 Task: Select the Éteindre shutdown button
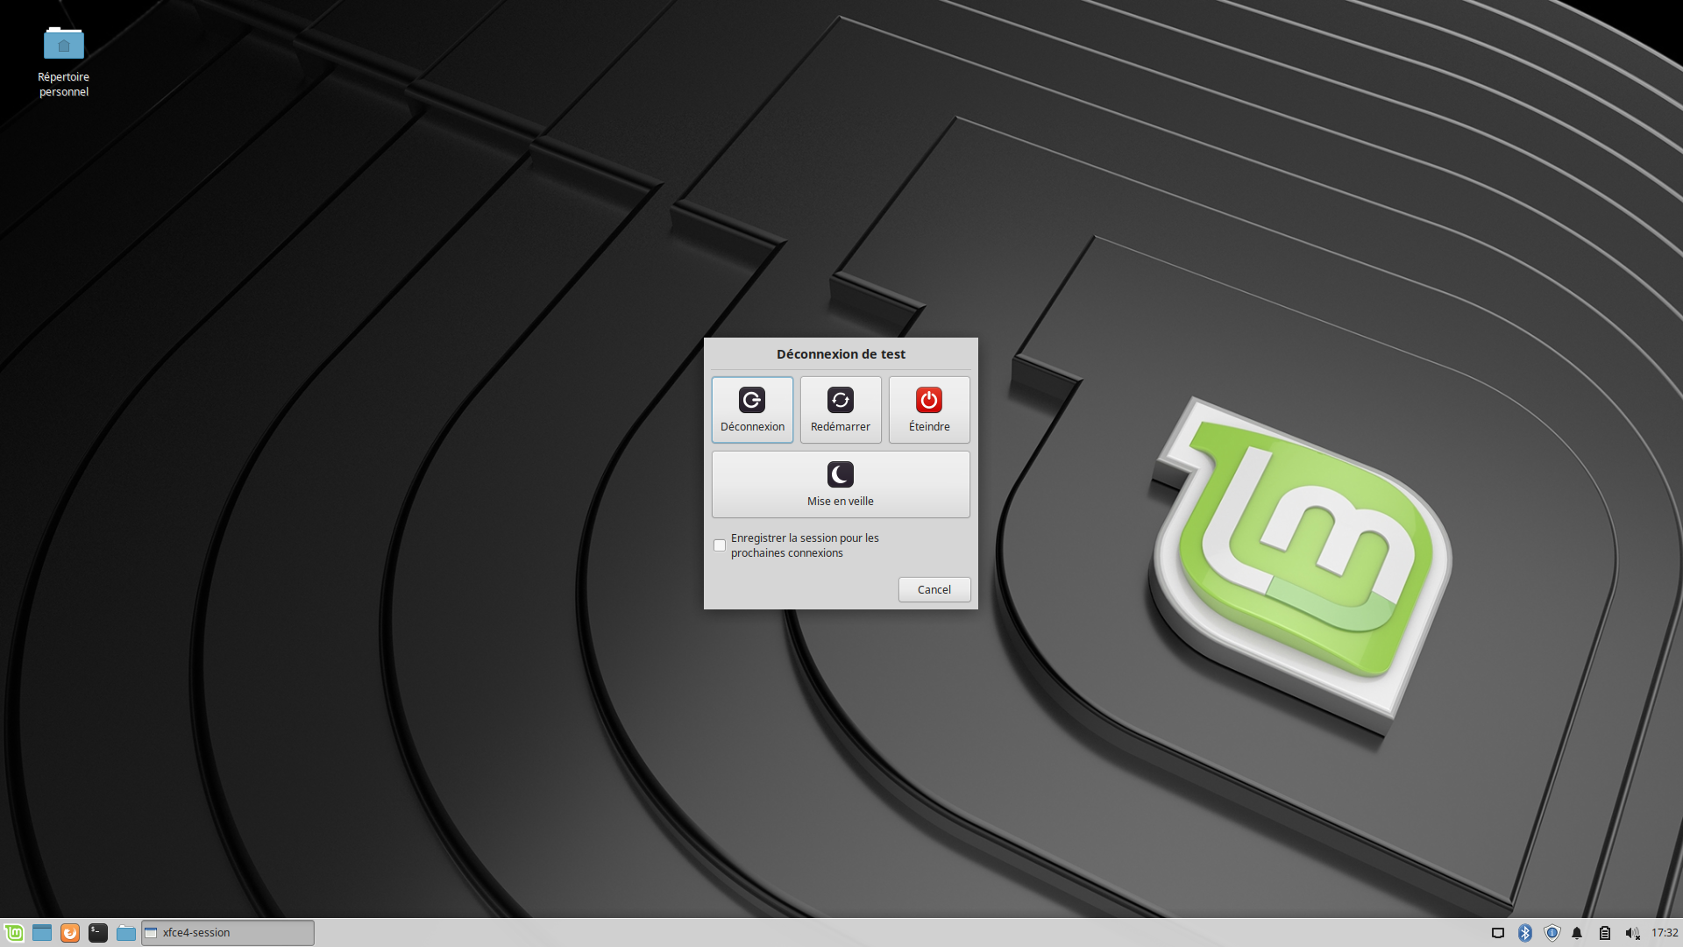(x=929, y=409)
